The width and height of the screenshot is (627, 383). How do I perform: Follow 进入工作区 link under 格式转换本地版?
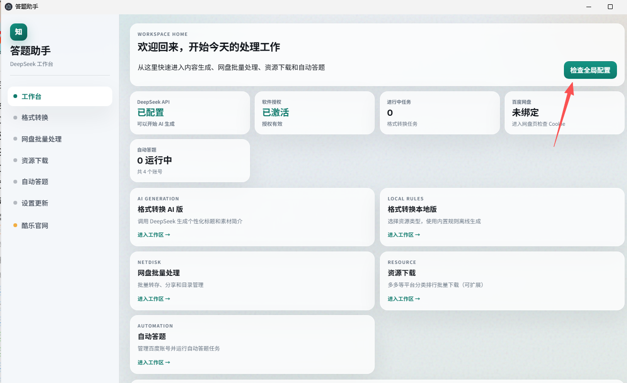tap(404, 235)
